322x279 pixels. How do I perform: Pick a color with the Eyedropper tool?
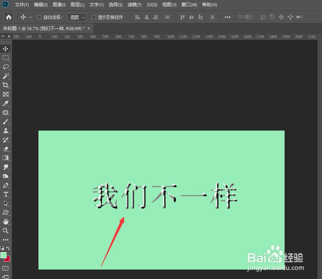point(6,103)
